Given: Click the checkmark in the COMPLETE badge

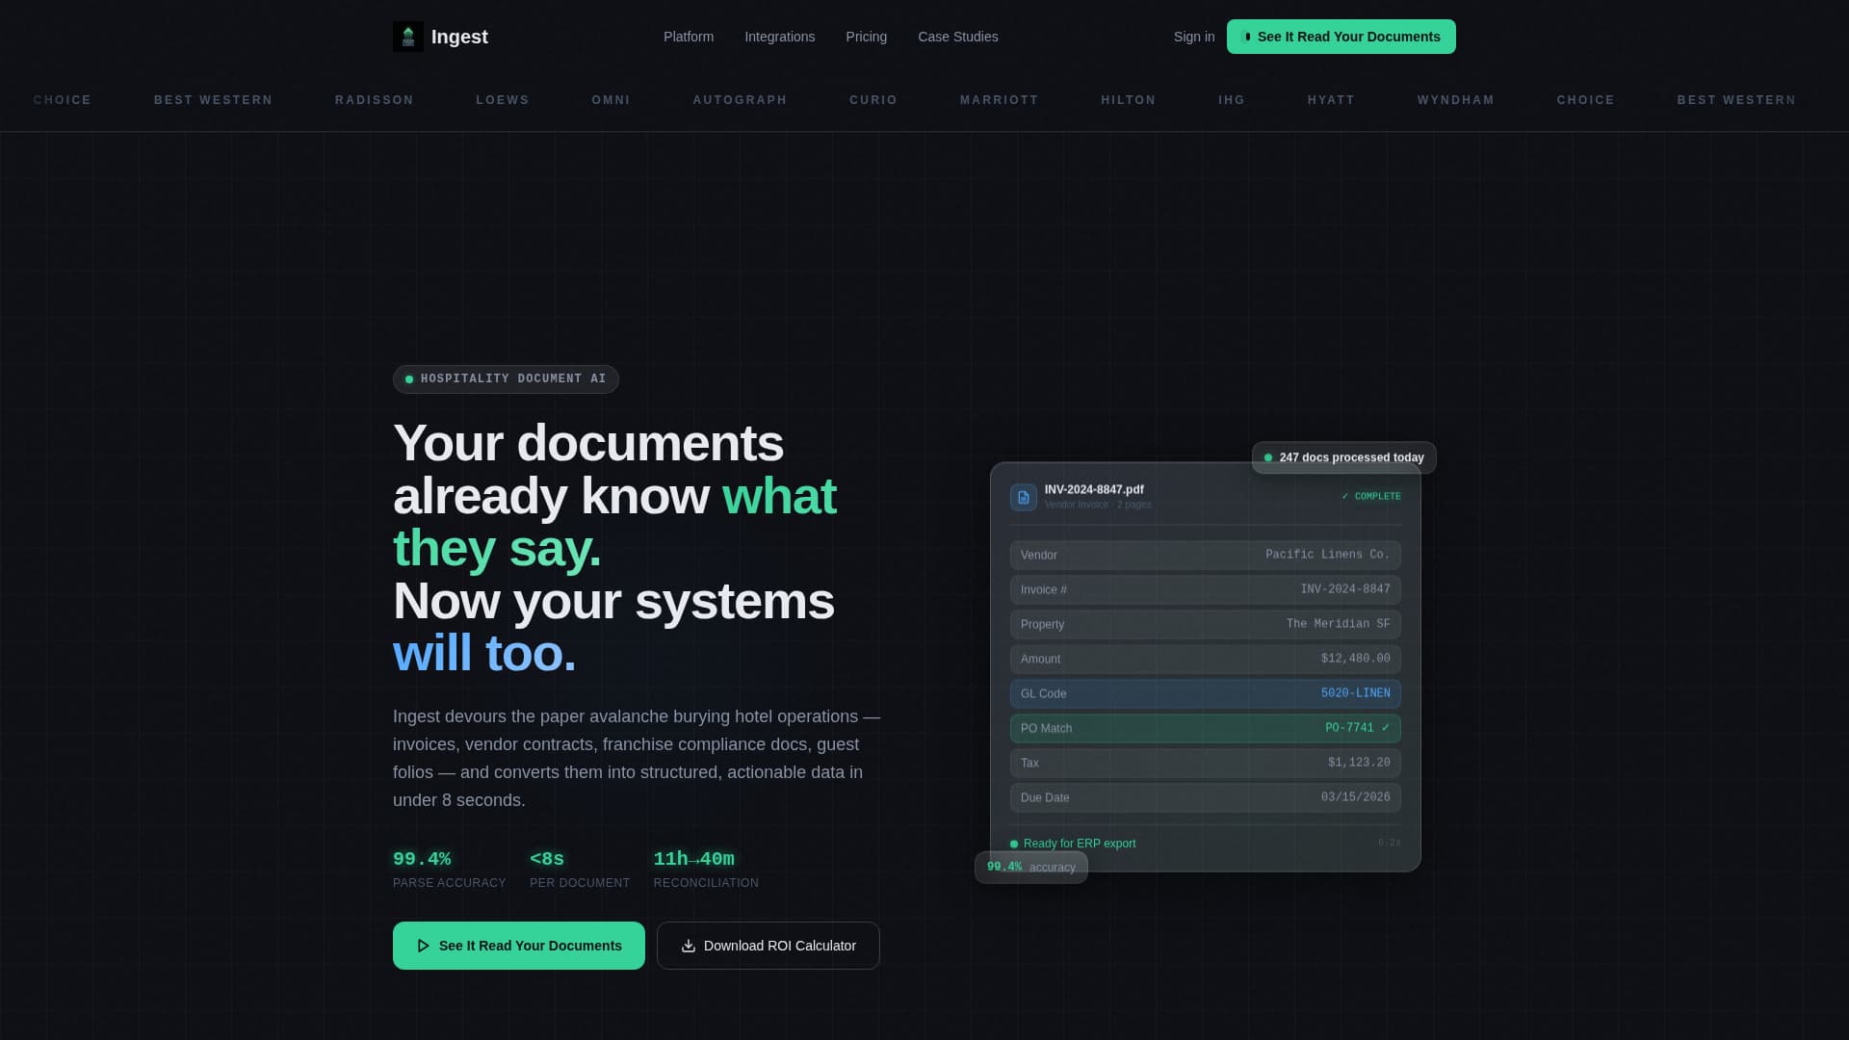Looking at the screenshot, I should pyautogui.click(x=1346, y=495).
